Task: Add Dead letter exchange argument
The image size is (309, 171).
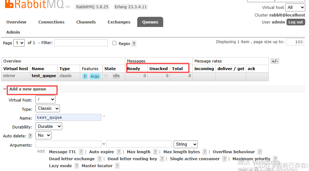Action: (x=72, y=159)
